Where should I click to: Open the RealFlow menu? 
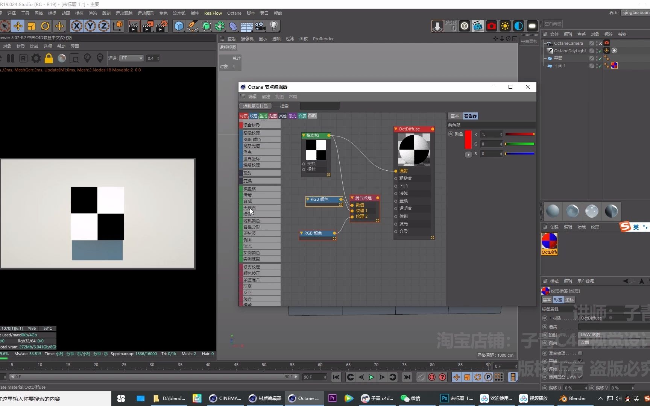pos(213,13)
